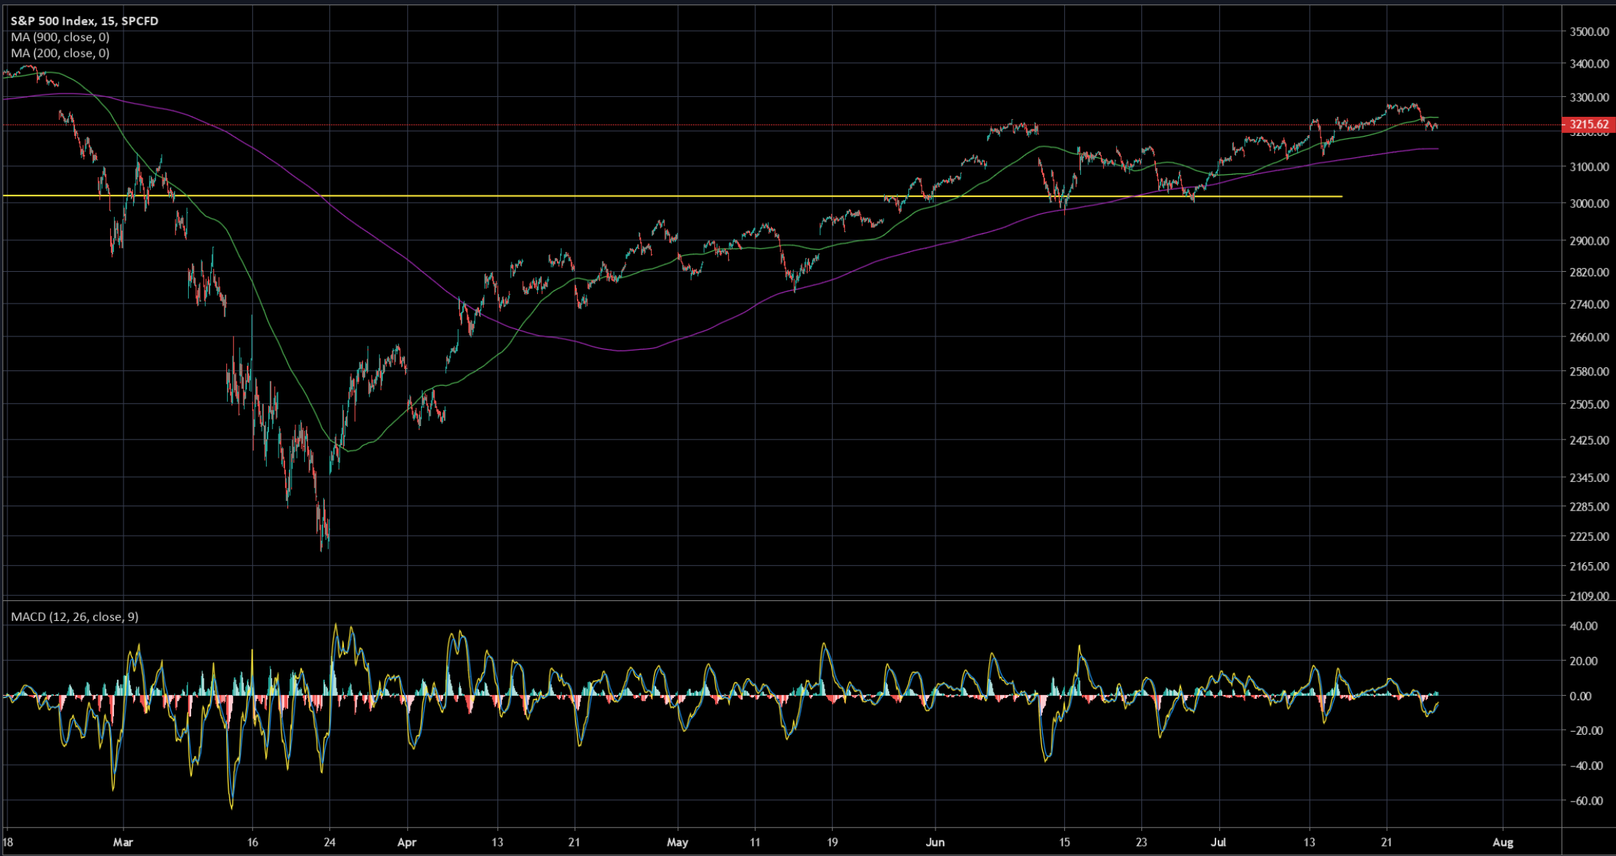Click the 3500.00 price axis label
Viewport: 1616px width, 856px height.
(1589, 32)
